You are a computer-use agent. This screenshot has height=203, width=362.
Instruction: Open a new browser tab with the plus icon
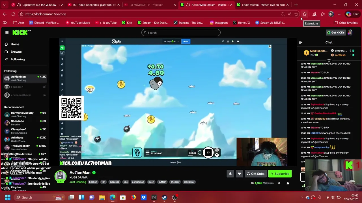pos(296,5)
